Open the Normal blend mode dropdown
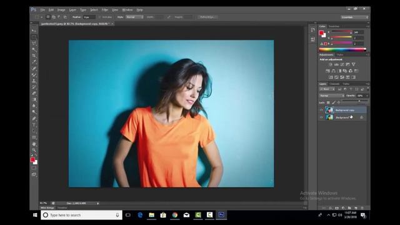The height and width of the screenshot is (225, 400). pyautogui.click(x=332, y=96)
